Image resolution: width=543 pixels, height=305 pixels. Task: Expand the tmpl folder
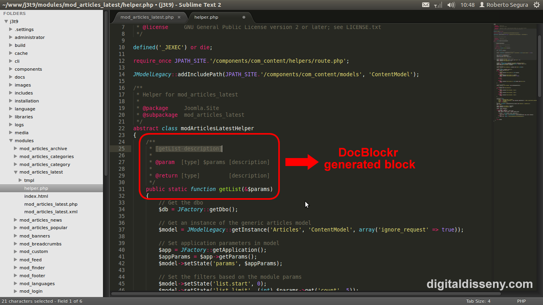click(21, 180)
